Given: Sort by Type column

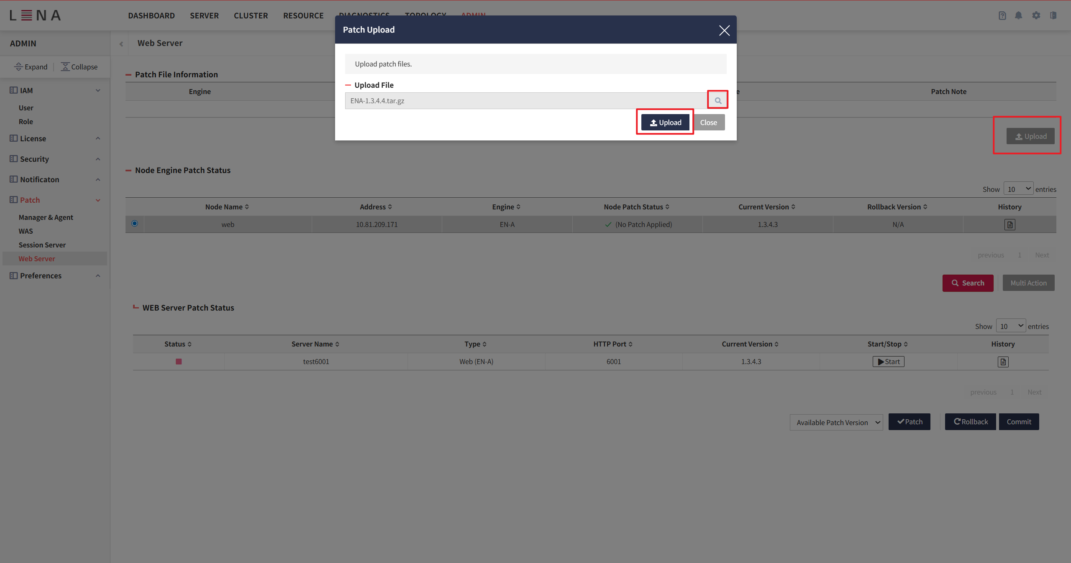Looking at the screenshot, I should [476, 344].
